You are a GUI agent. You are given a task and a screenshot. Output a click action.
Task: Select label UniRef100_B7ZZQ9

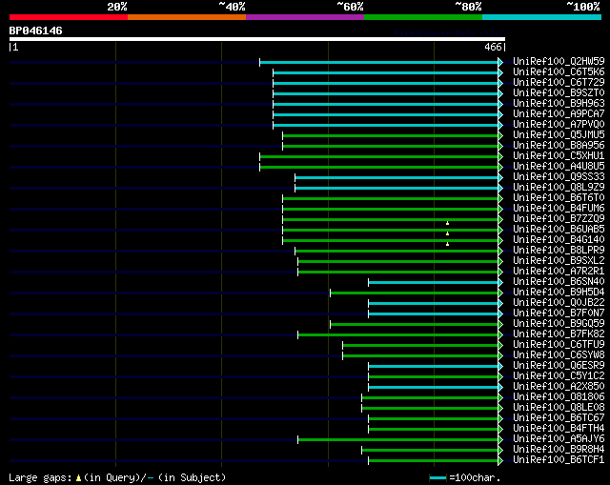coord(559,218)
